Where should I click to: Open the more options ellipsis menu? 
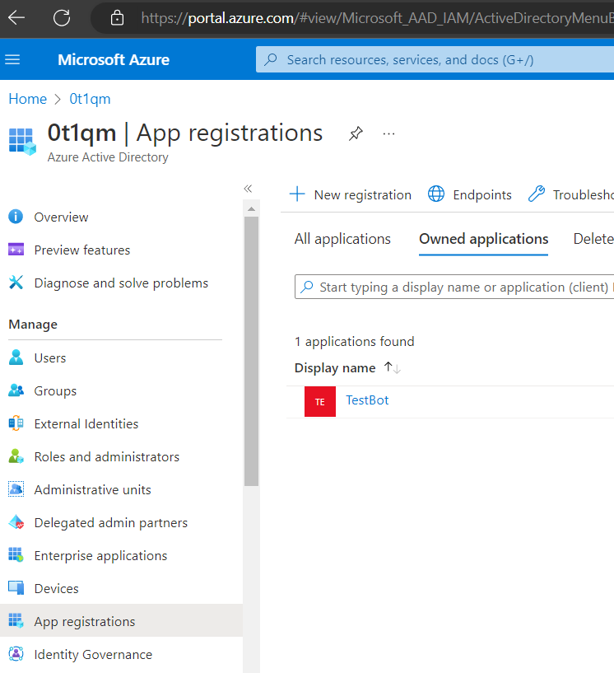389,133
